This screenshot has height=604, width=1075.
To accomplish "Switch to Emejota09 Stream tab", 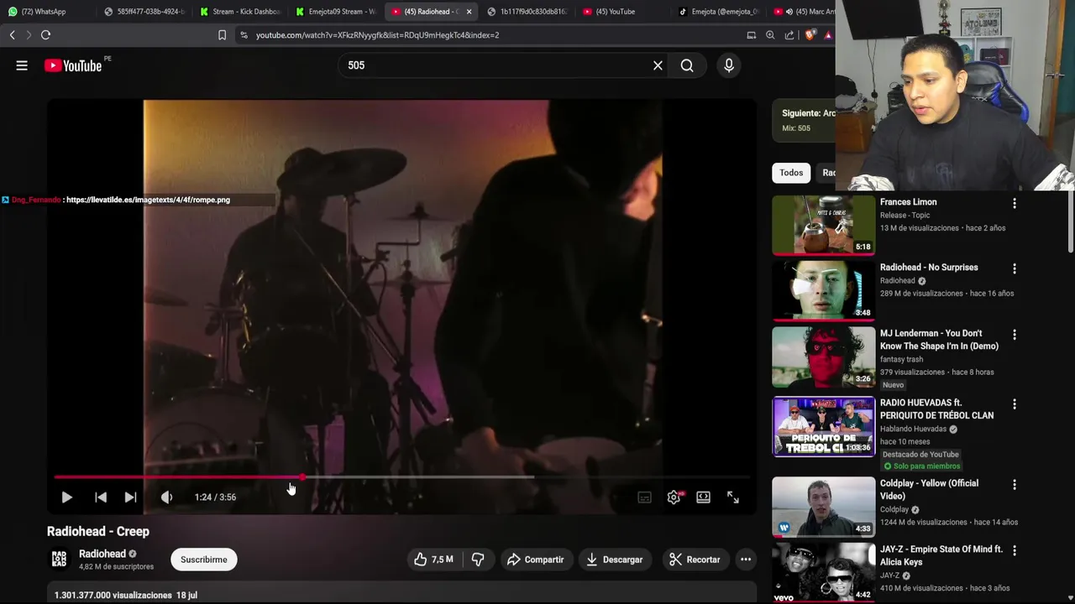I will pos(336,12).
